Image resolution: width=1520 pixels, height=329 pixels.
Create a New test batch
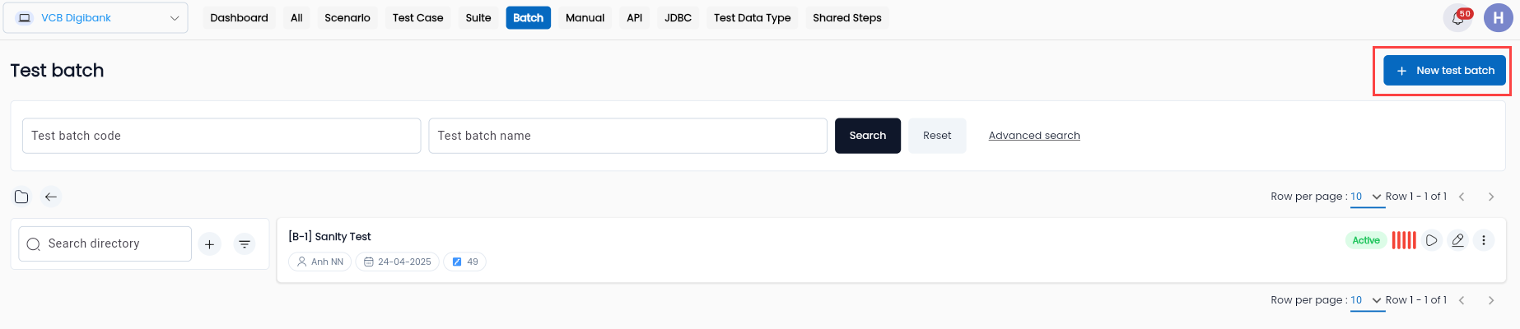pyautogui.click(x=1444, y=71)
